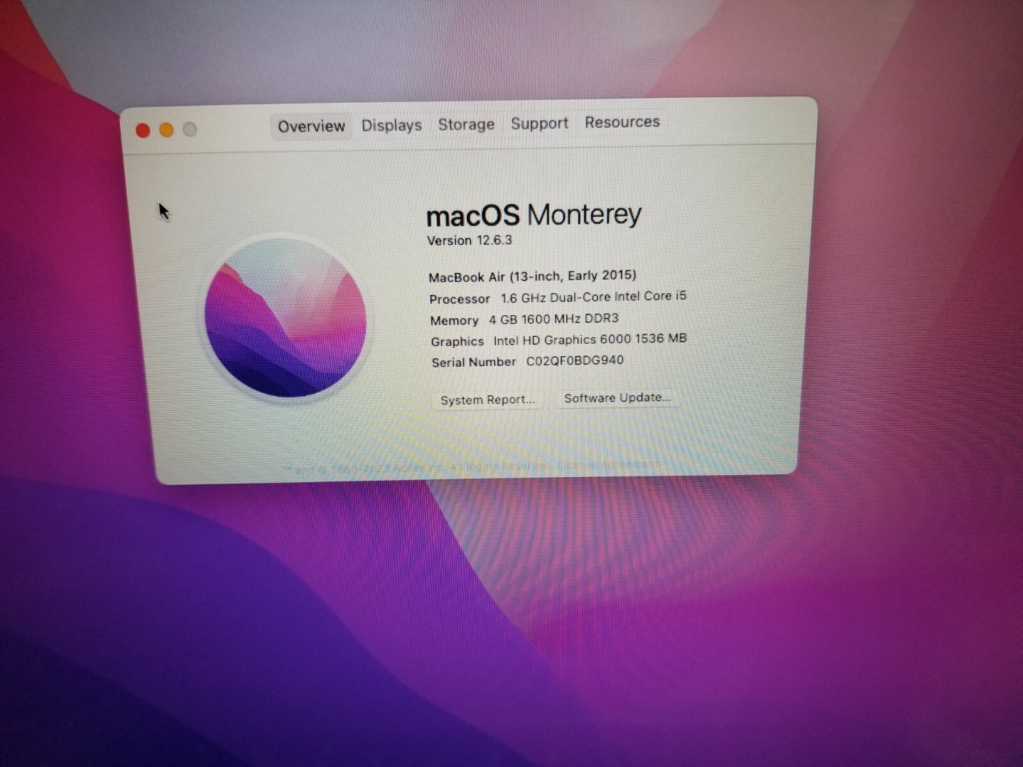Click processor value 1.6 GHz Dual-Core Intel Core i5
Screen dimensions: 1023x767
(593, 297)
